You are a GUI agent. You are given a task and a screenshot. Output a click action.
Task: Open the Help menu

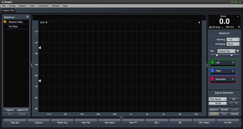click(65, 6)
